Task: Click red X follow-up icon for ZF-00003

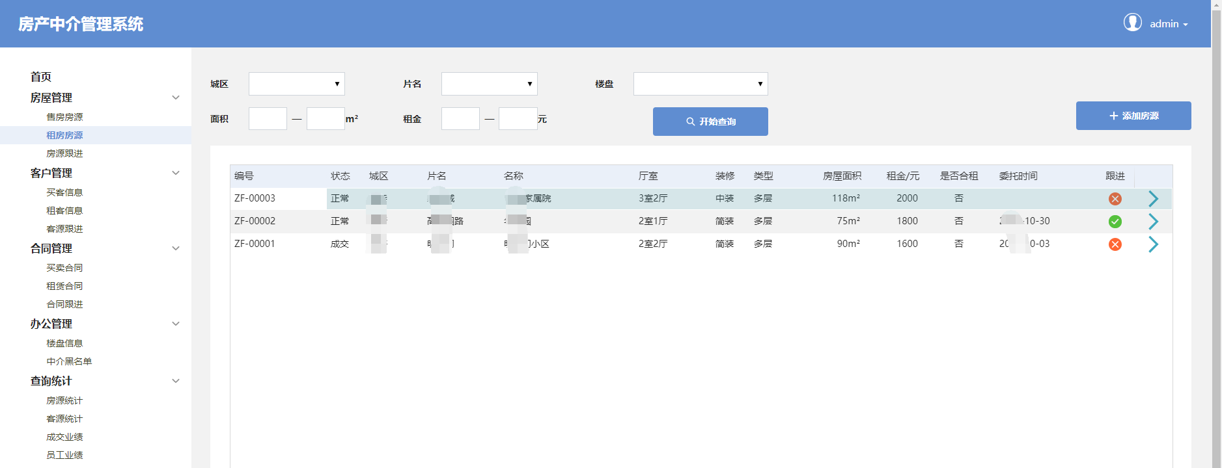Action: tap(1115, 199)
